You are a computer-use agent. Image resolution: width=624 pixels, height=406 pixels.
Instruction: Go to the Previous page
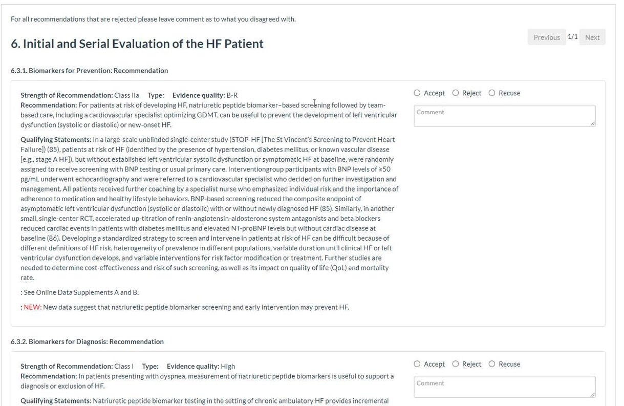coord(547,37)
